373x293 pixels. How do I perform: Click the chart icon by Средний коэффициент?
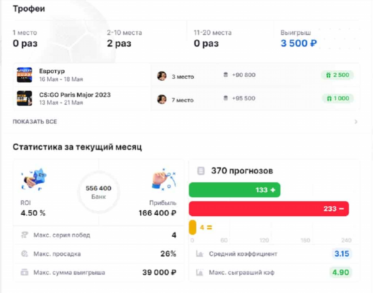[x=199, y=254]
